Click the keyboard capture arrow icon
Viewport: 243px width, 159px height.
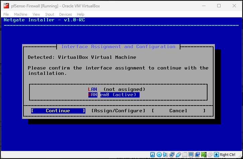coord(216,155)
